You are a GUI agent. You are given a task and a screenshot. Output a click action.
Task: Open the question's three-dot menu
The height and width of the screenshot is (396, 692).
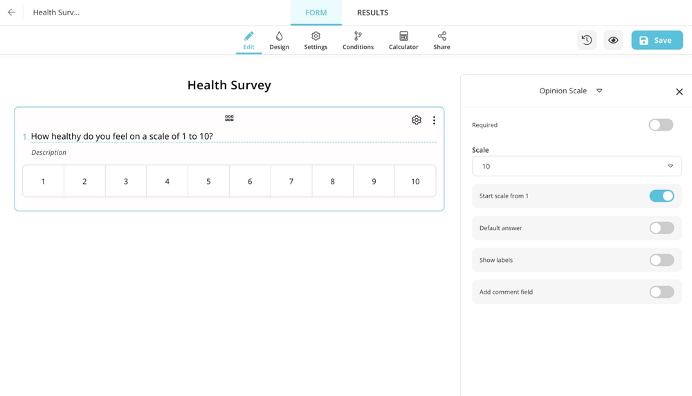434,120
